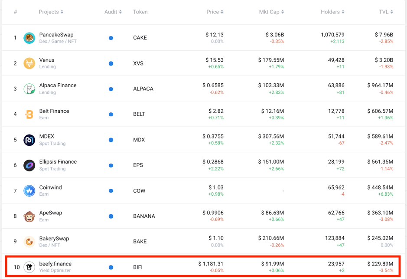The height and width of the screenshot is (279, 407).
Task: Click the Ellipsis Finance logo icon
Action: click(29, 165)
